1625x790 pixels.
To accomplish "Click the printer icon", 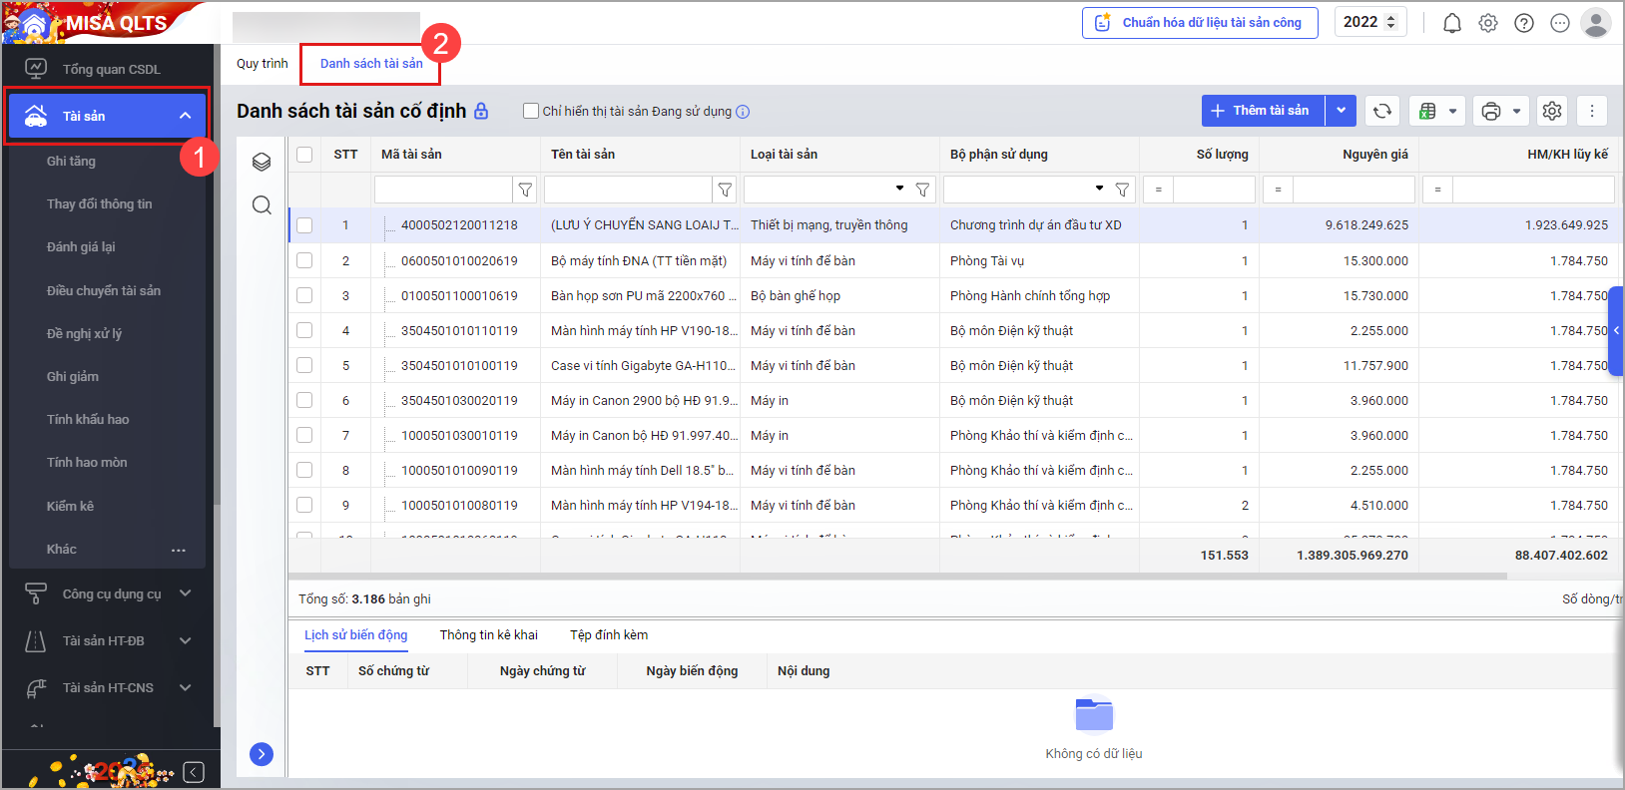I will [x=1491, y=111].
